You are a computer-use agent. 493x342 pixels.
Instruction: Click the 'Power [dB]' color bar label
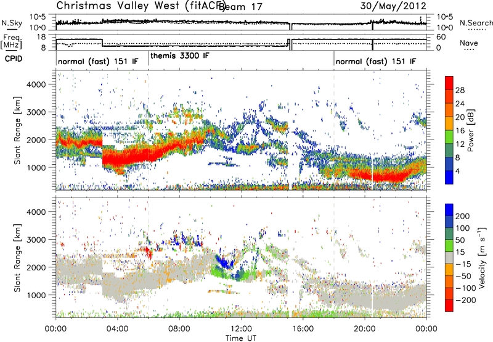470,130
